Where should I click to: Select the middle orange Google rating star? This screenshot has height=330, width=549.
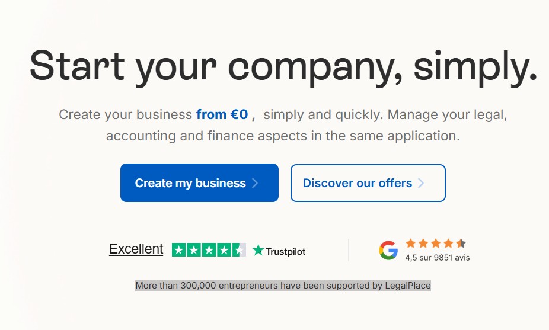(436, 243)
